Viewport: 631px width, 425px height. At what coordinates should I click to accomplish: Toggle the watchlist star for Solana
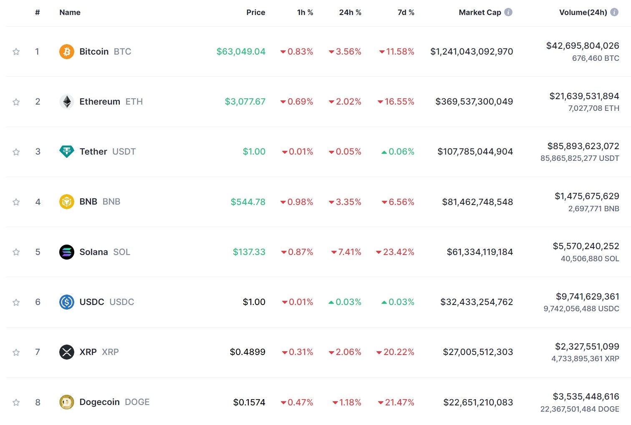point(16,252)
